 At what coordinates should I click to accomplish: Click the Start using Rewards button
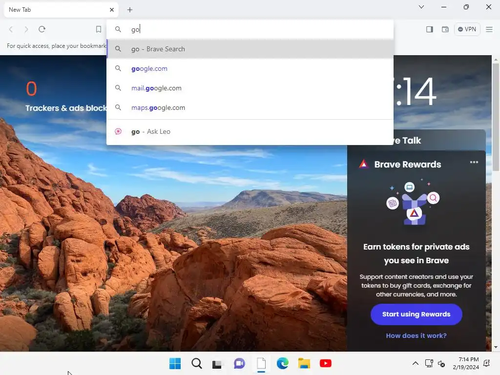point(416,314)
